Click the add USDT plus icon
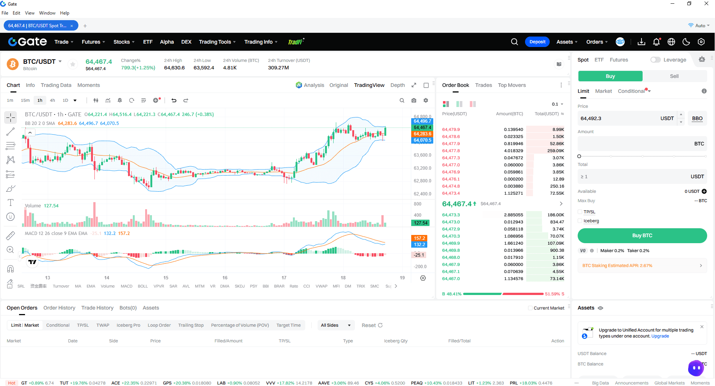The height and width of the screenshot is (386, 715). [x=704, y=191]
